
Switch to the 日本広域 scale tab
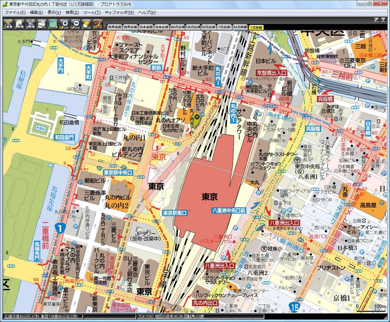162,27
